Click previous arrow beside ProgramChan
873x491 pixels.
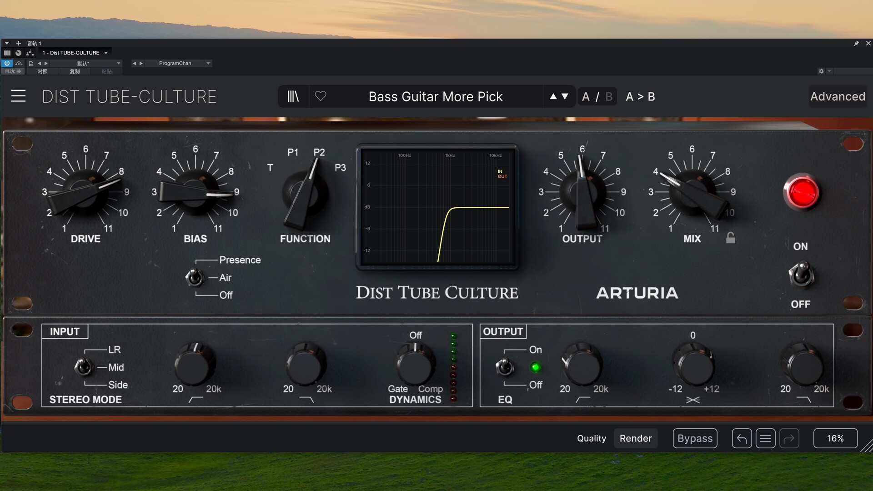click(134, 64)
